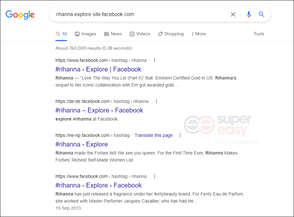The image size is (294, 217).
Task: Open options dots for the last facebook.com result
Action: [x=155, y=176]
